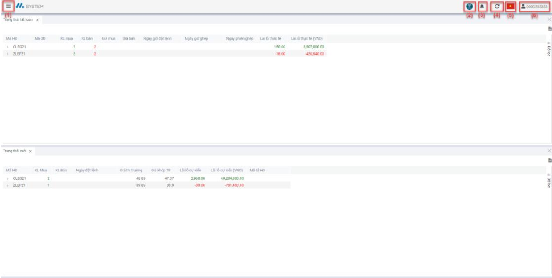Select the 48.85 market price cell
552x278 pixels.
tap(141, 178)
